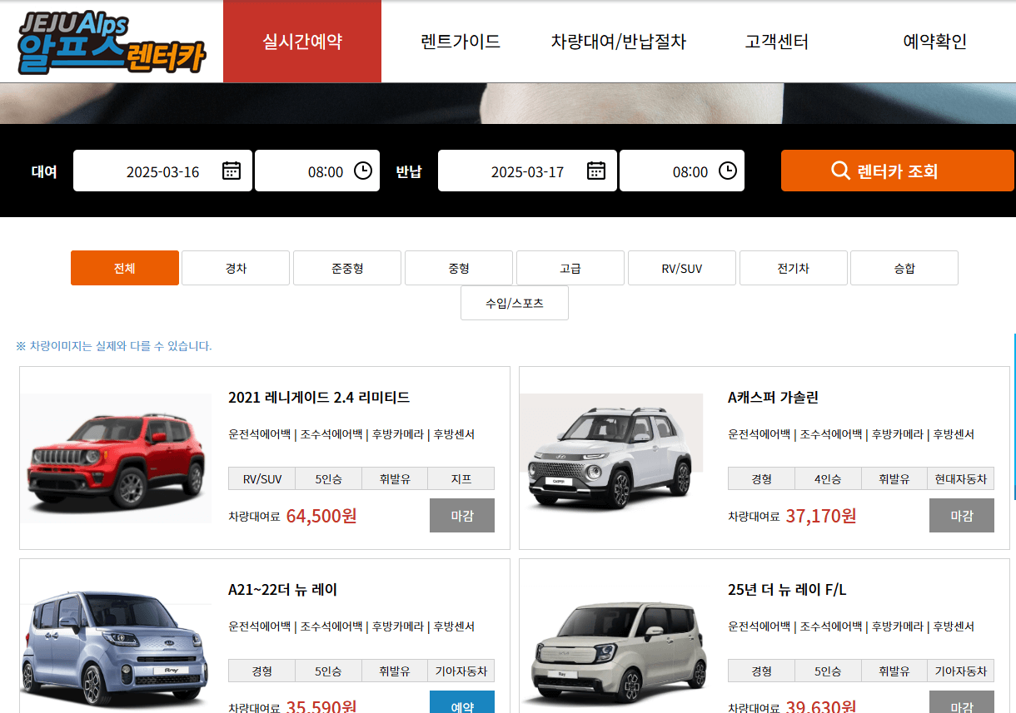Viewport: 1016px width, 713px height.
Task: Open A21~22더 뉴 레이 title
Action: tap(282, 590)
